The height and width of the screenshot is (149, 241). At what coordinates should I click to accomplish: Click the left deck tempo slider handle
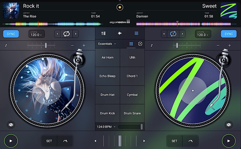tap(46, 45)
